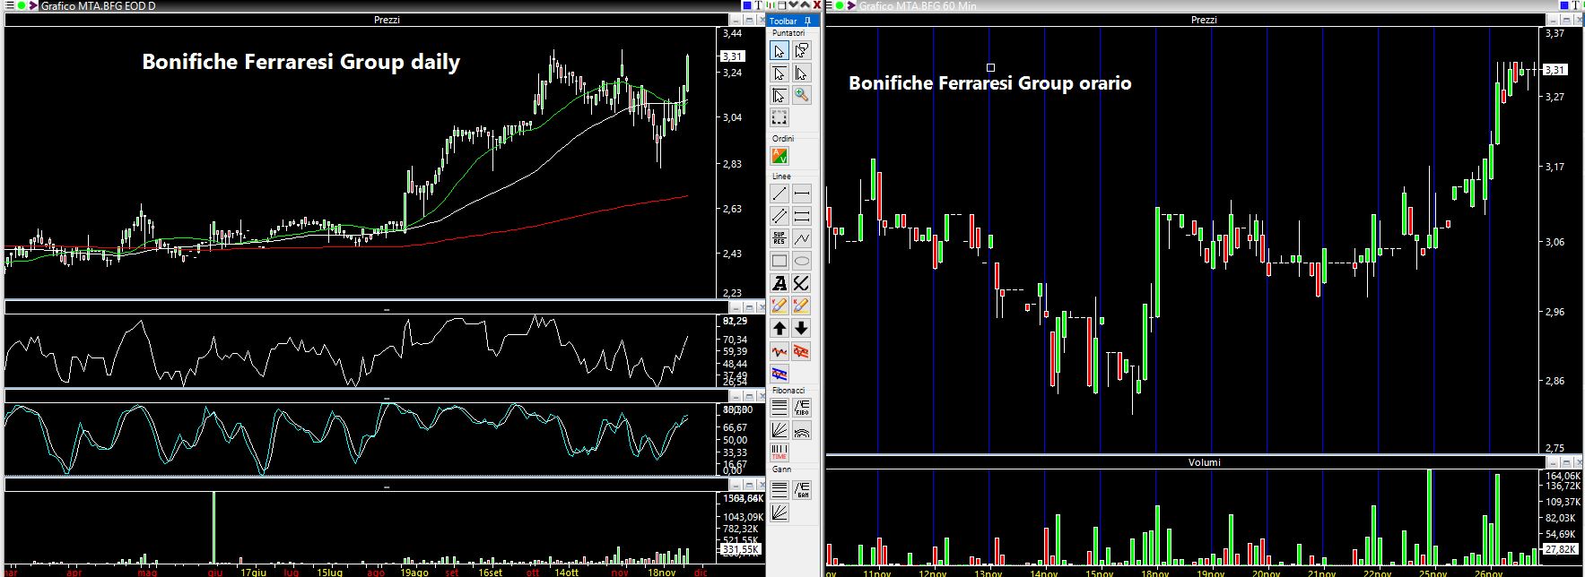Pin the floating Toolbar panel

[808, 21]
